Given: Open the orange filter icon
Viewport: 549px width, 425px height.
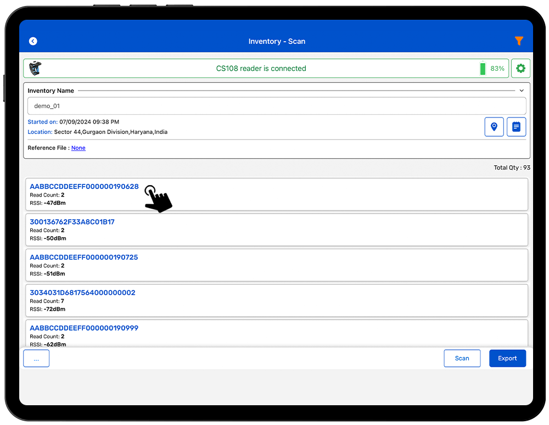Looking at the screenshot, I should click(518, 41).
